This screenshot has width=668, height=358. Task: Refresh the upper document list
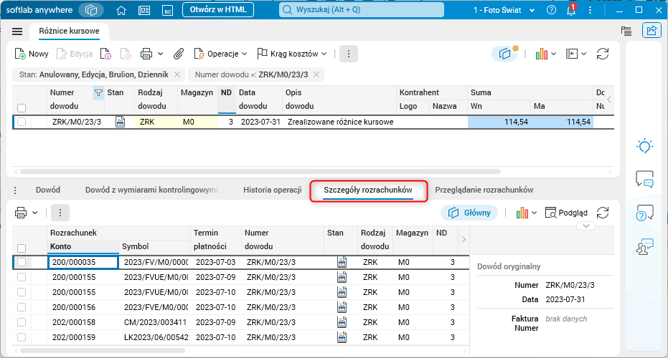coord(603,54)
